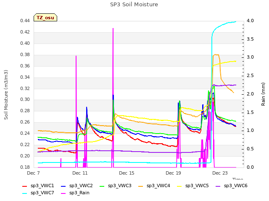269x201 pixels.
Task: Click the Dec 19 x-axis date label
Action: coord(173,173)
